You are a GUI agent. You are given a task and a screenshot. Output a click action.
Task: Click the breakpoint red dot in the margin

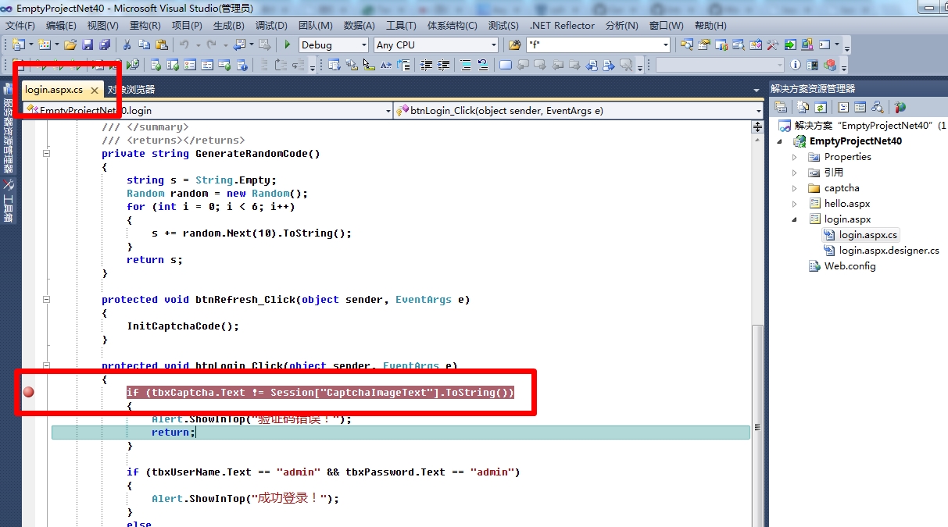pos(28,392)
